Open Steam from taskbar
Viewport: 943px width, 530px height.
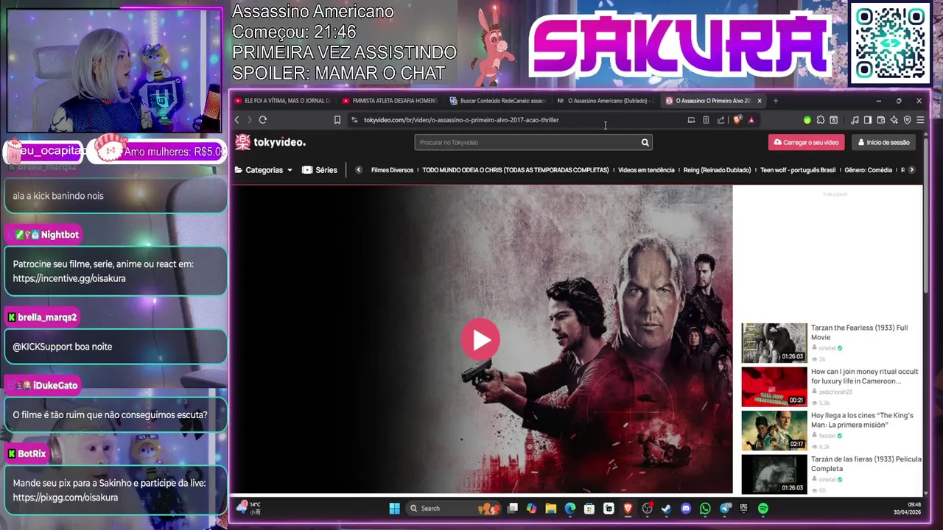666,508
